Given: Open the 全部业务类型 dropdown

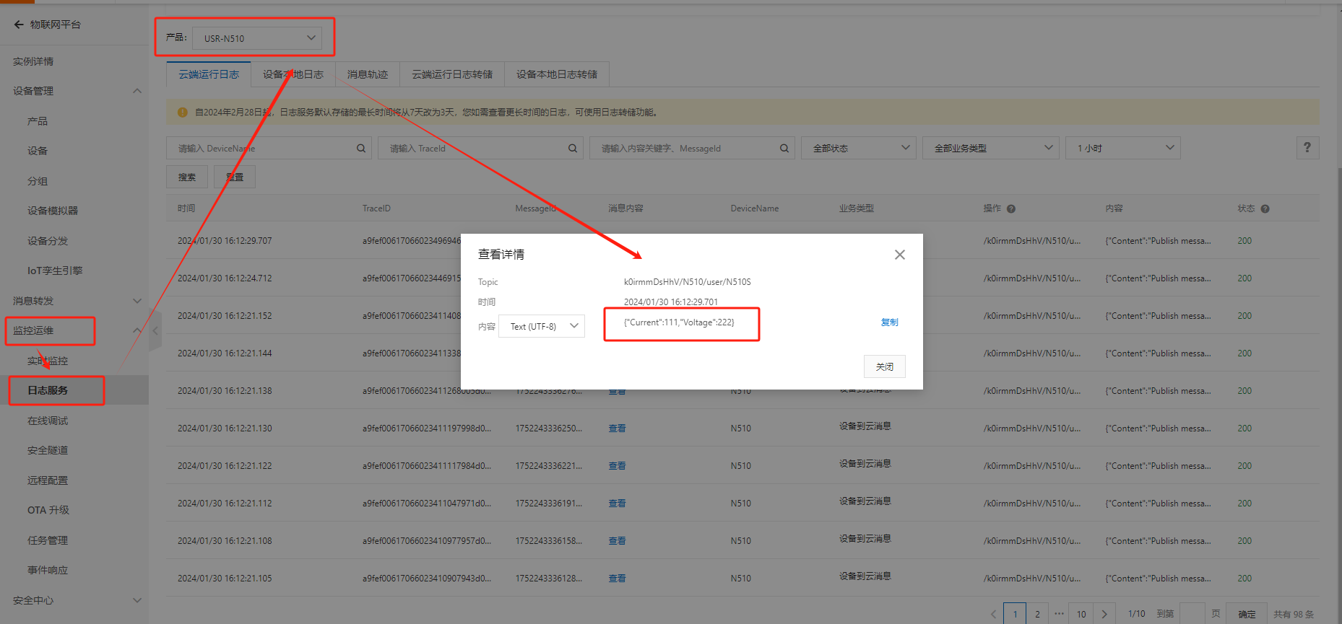Looking at the screenshot, I should pyautogui.click(x=990, y=148).
